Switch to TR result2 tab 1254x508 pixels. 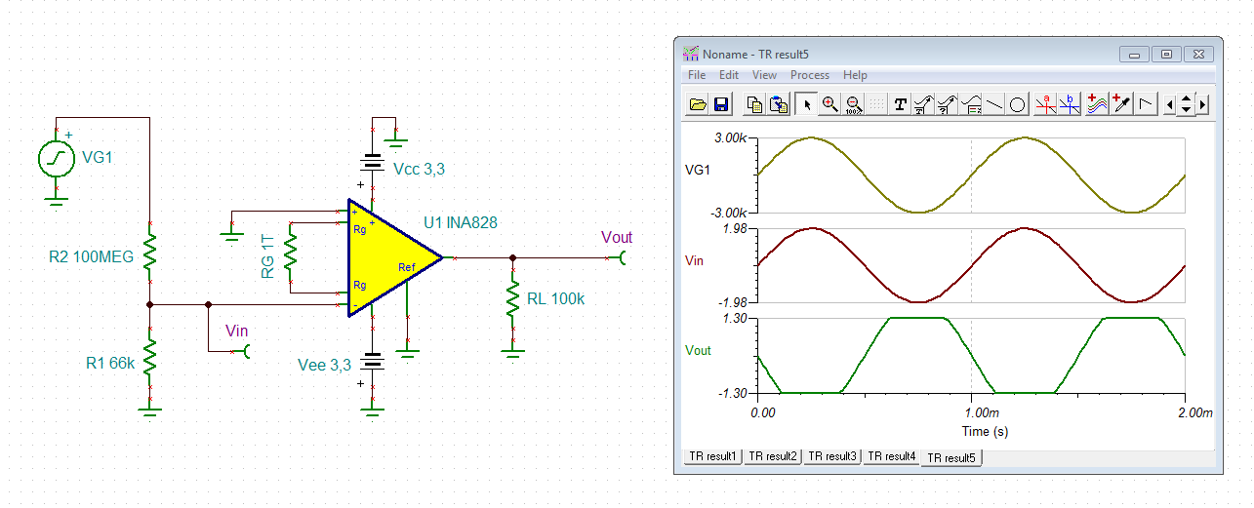click(x=772, y=456)
